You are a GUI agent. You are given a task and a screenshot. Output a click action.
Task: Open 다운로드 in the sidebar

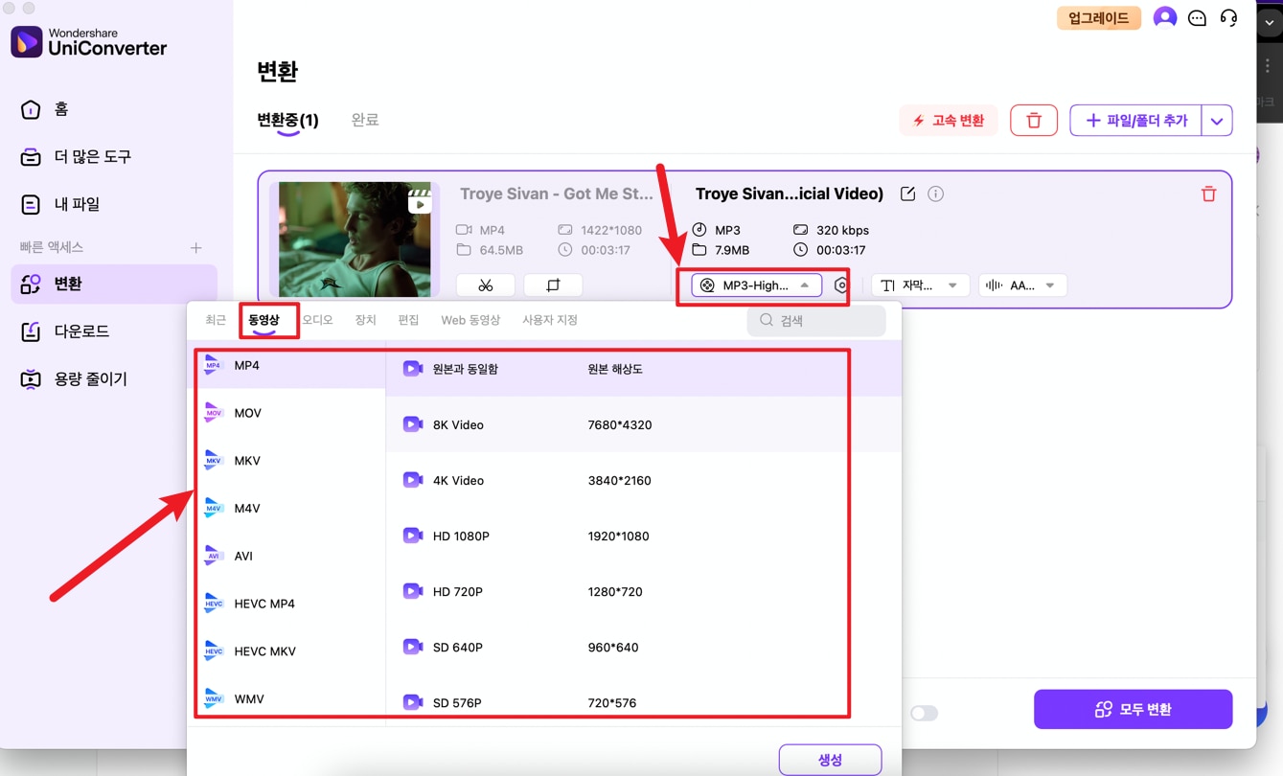point(113,331)
